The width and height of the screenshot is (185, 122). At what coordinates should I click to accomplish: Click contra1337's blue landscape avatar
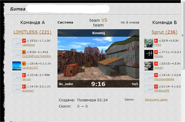17,66
